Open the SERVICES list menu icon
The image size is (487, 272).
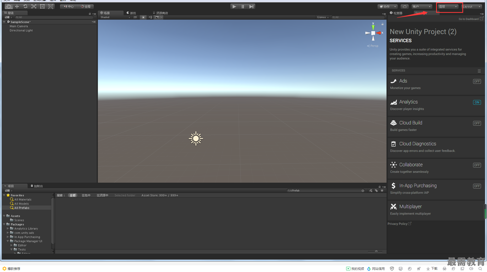tap(479, 71)
